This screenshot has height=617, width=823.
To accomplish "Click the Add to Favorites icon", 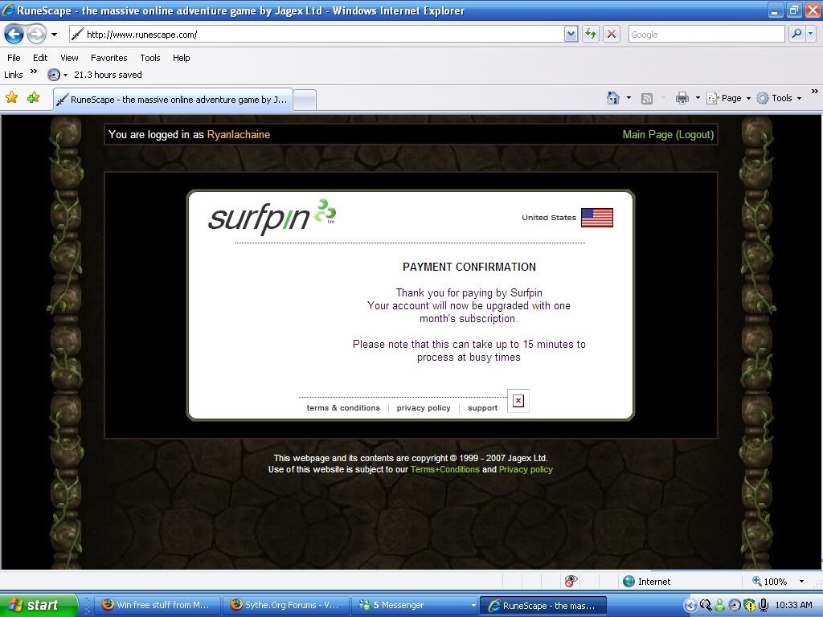I will click(33, 97).
